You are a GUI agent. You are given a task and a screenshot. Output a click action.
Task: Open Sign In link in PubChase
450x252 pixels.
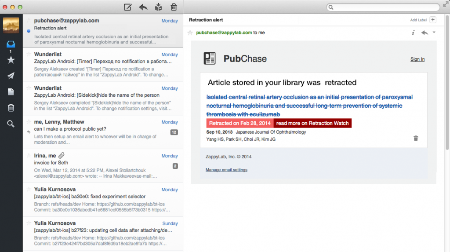(x=417, y=59)
